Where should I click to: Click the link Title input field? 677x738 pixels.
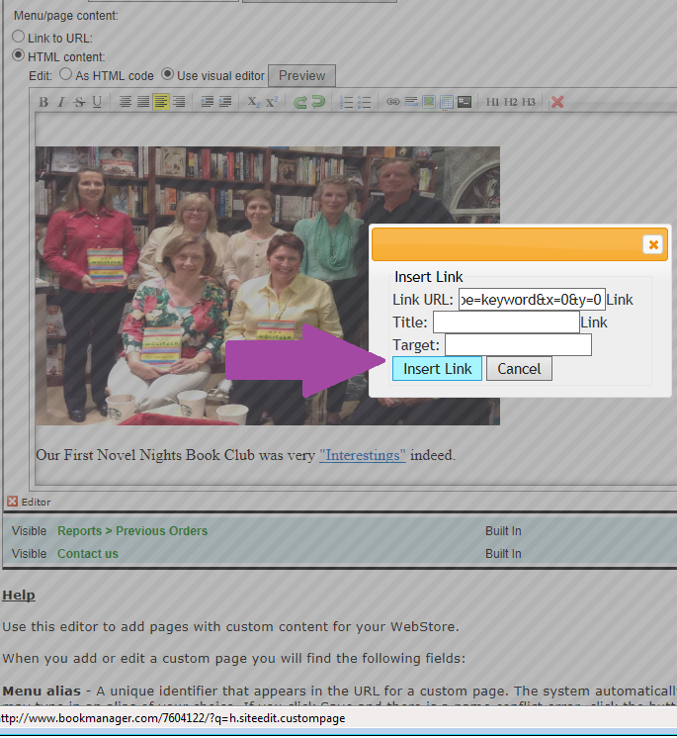point(506,323)
